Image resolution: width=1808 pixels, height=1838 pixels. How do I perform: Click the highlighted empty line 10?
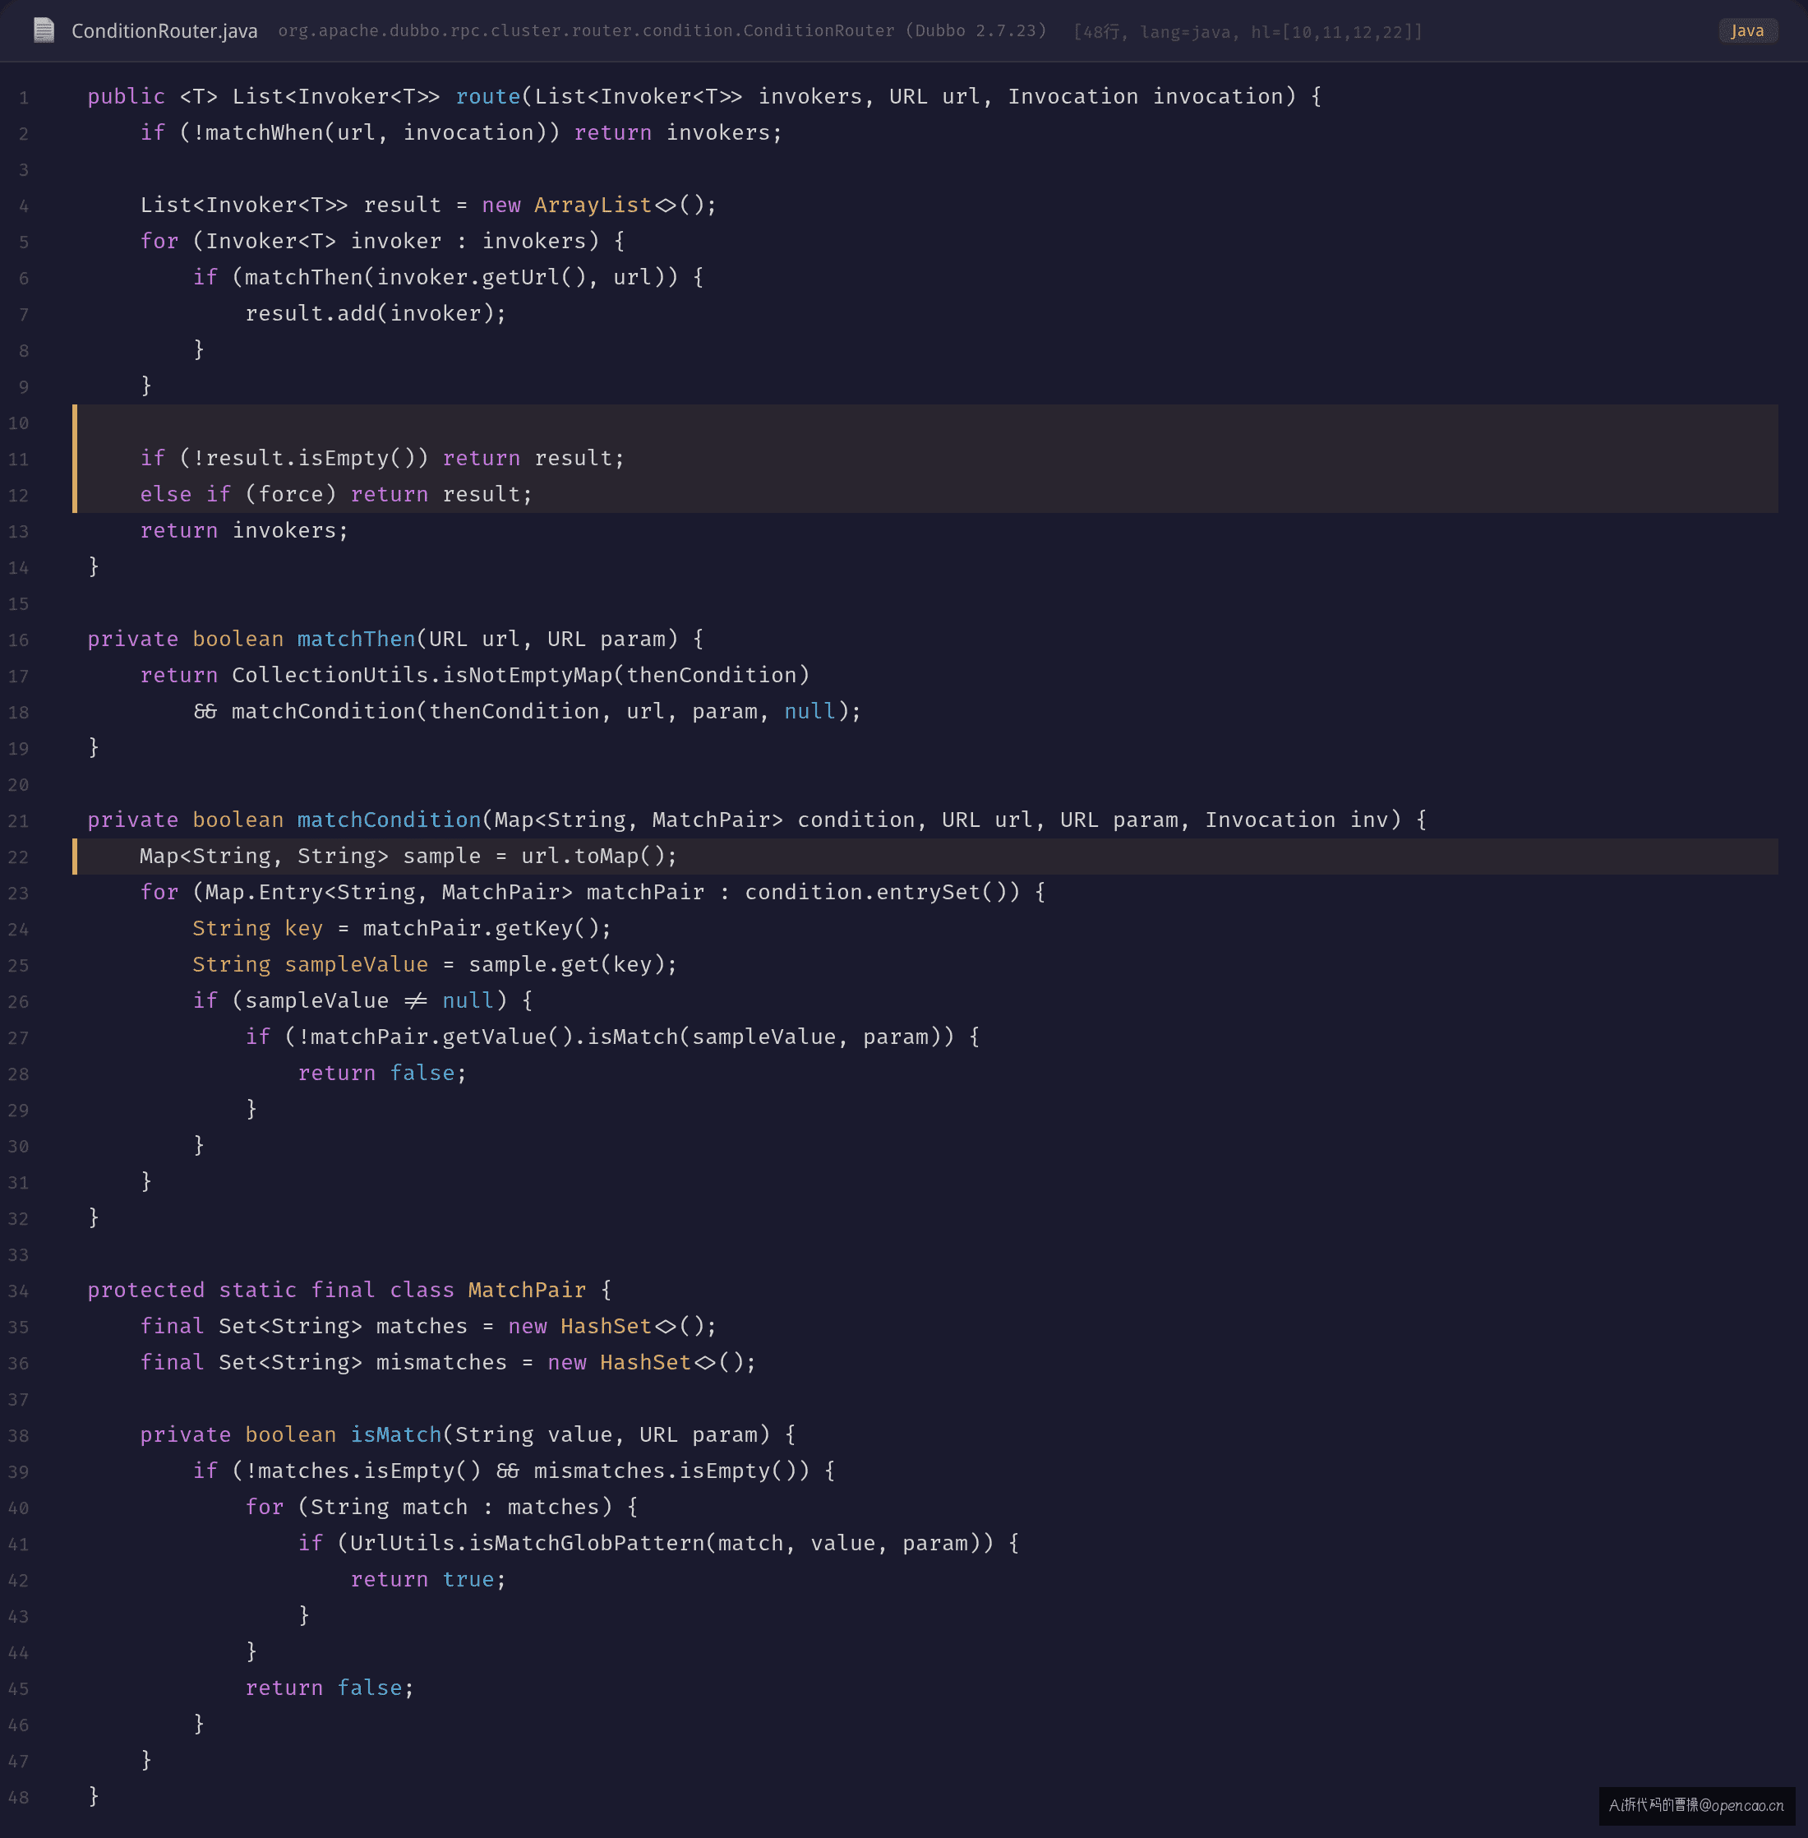(x=925, y=423)
